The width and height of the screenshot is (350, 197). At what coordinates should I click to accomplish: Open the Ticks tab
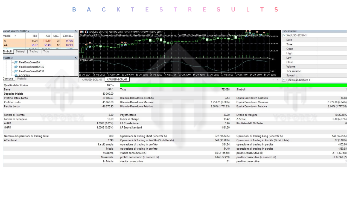pos(46,51)
